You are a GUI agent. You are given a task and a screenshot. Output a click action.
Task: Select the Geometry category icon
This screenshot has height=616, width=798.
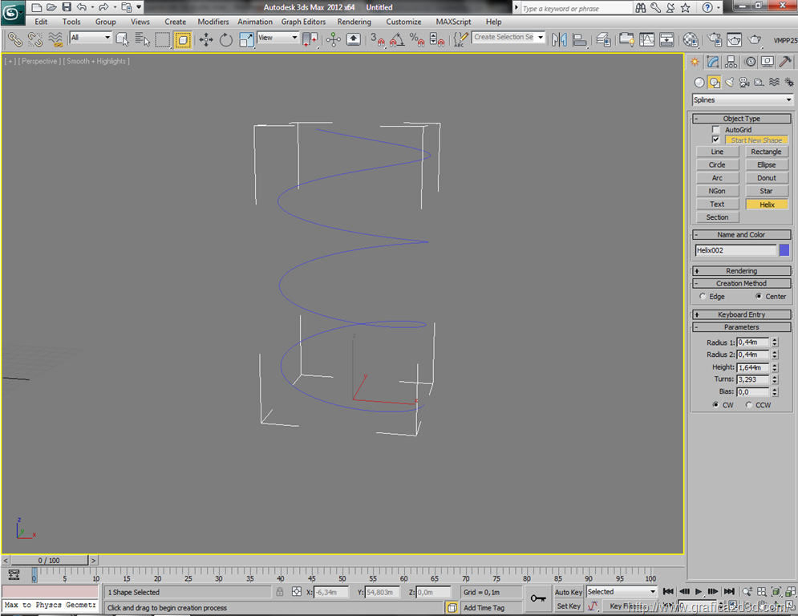tap(699, 82)
